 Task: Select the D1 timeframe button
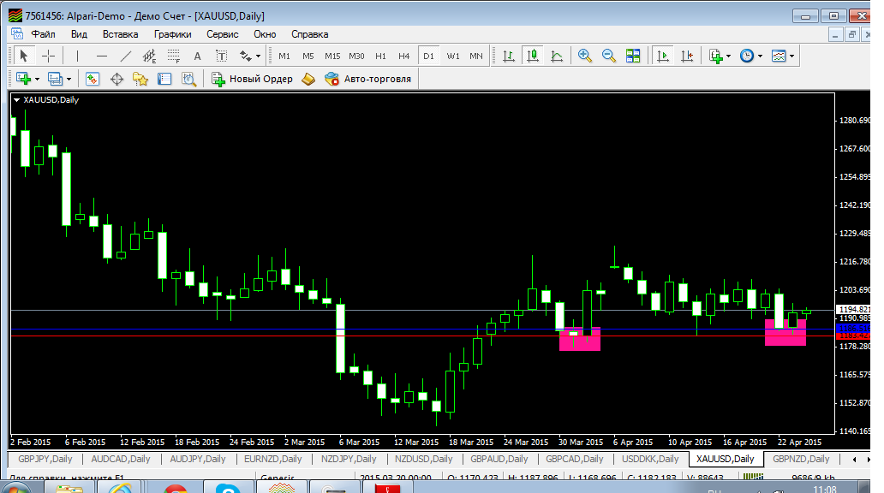point(428,56)
